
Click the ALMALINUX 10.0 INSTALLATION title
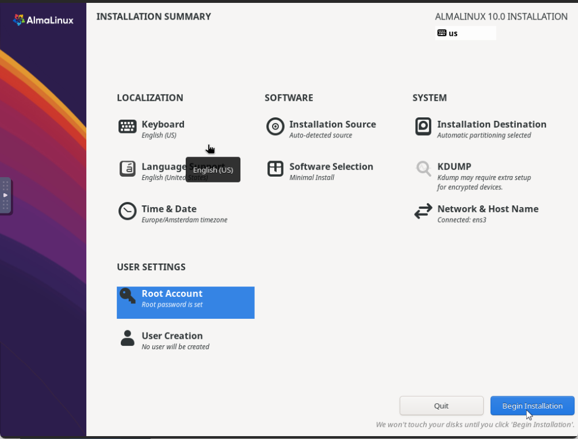point(501,17)
